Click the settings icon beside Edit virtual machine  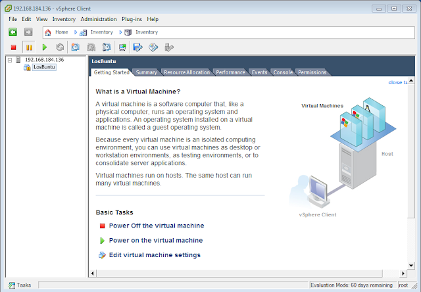(102, 255)
